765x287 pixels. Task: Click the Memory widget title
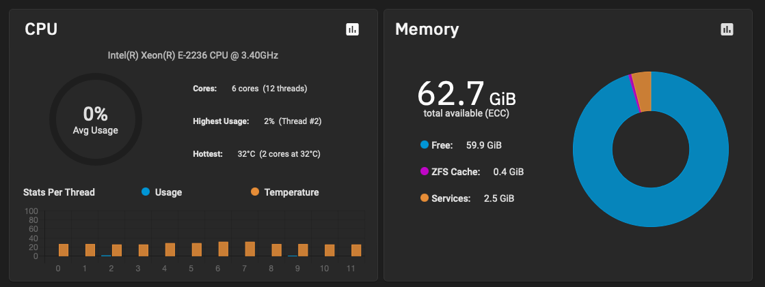coord(427,29)
